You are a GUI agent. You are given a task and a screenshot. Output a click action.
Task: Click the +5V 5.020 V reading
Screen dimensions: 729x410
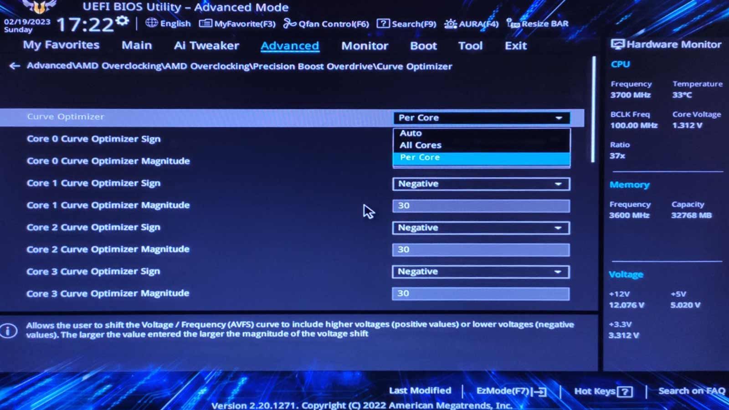click(x=685, y=305)
